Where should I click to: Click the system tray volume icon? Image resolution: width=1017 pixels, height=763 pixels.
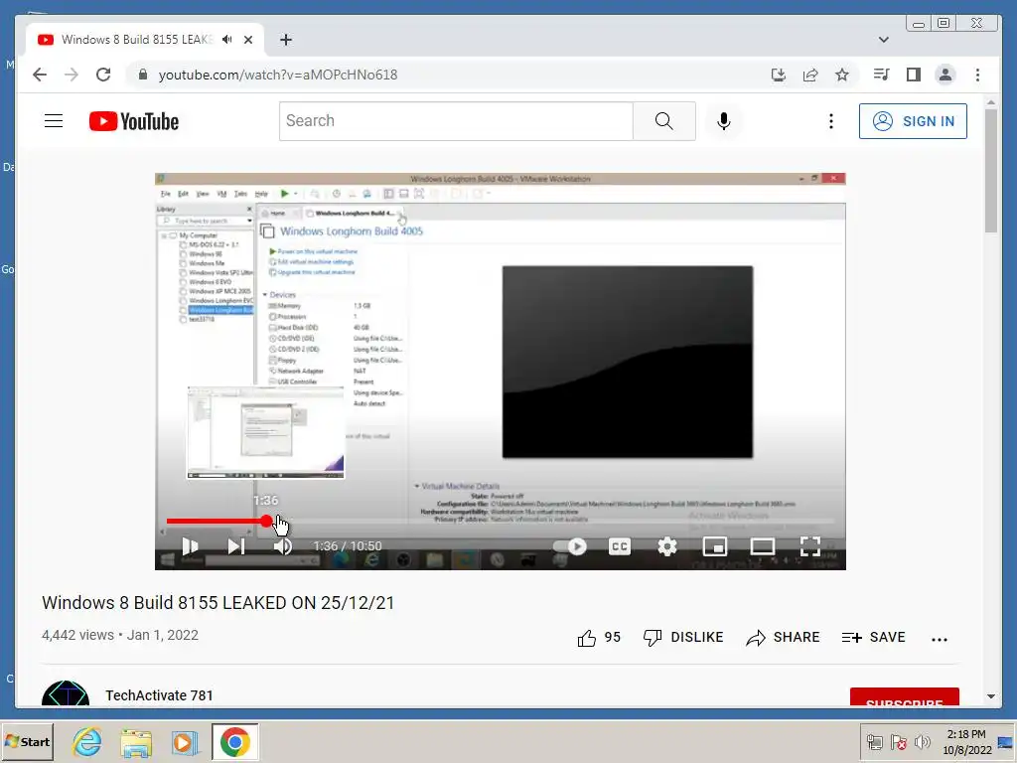pos(922,741)
